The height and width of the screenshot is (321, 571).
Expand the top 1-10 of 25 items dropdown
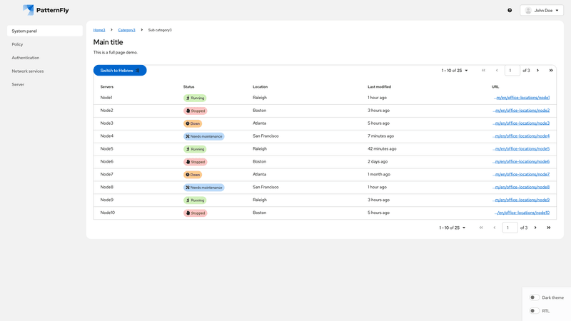455,70
